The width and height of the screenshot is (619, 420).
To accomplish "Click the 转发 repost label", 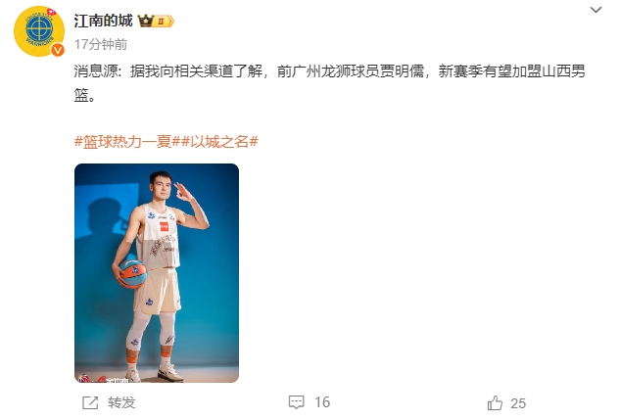I will pyautogui.click(x=121, y=402).
